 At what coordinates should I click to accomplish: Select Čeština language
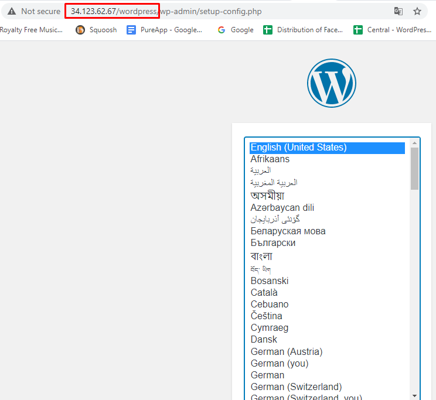tap(327, 316)
